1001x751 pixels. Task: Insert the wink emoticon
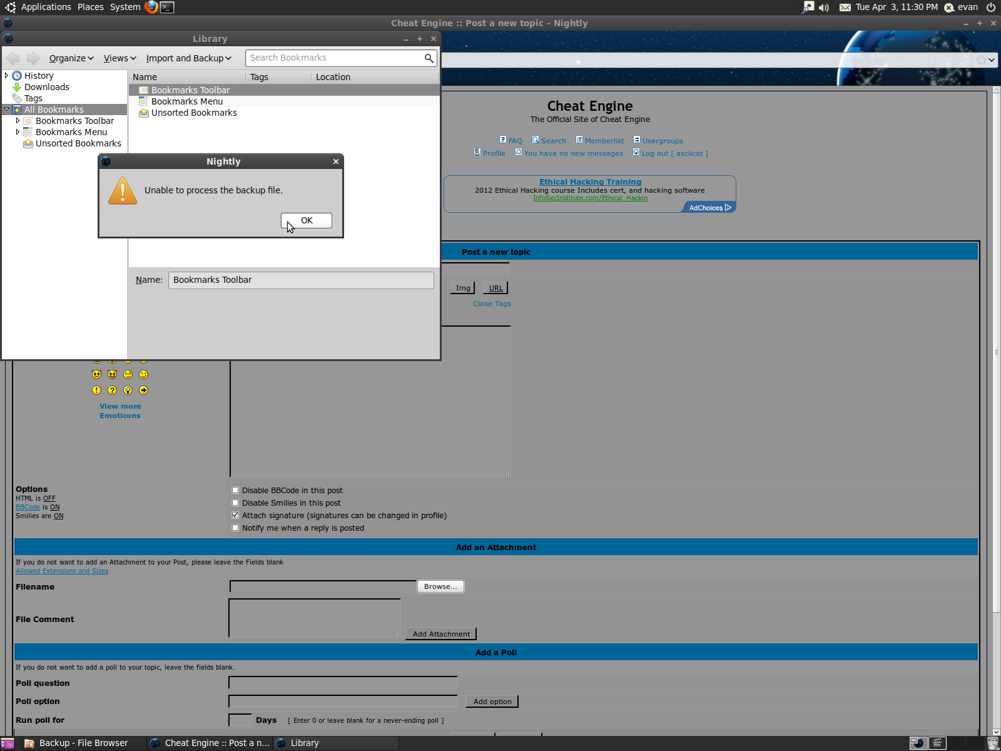click(143, 374)
